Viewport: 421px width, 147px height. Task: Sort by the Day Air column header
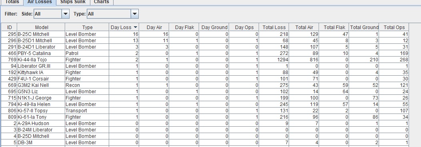154,27
